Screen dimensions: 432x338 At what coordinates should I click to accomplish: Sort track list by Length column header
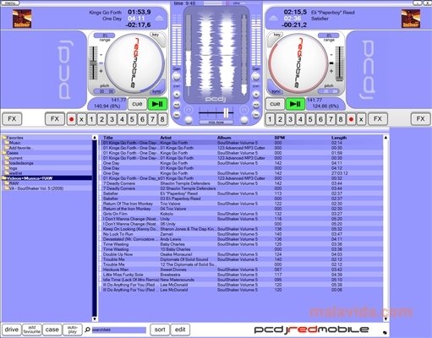pos(339,138)
